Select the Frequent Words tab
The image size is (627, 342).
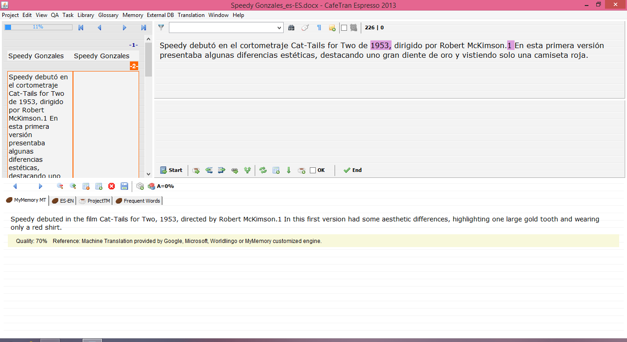click(x=138, y=201)
